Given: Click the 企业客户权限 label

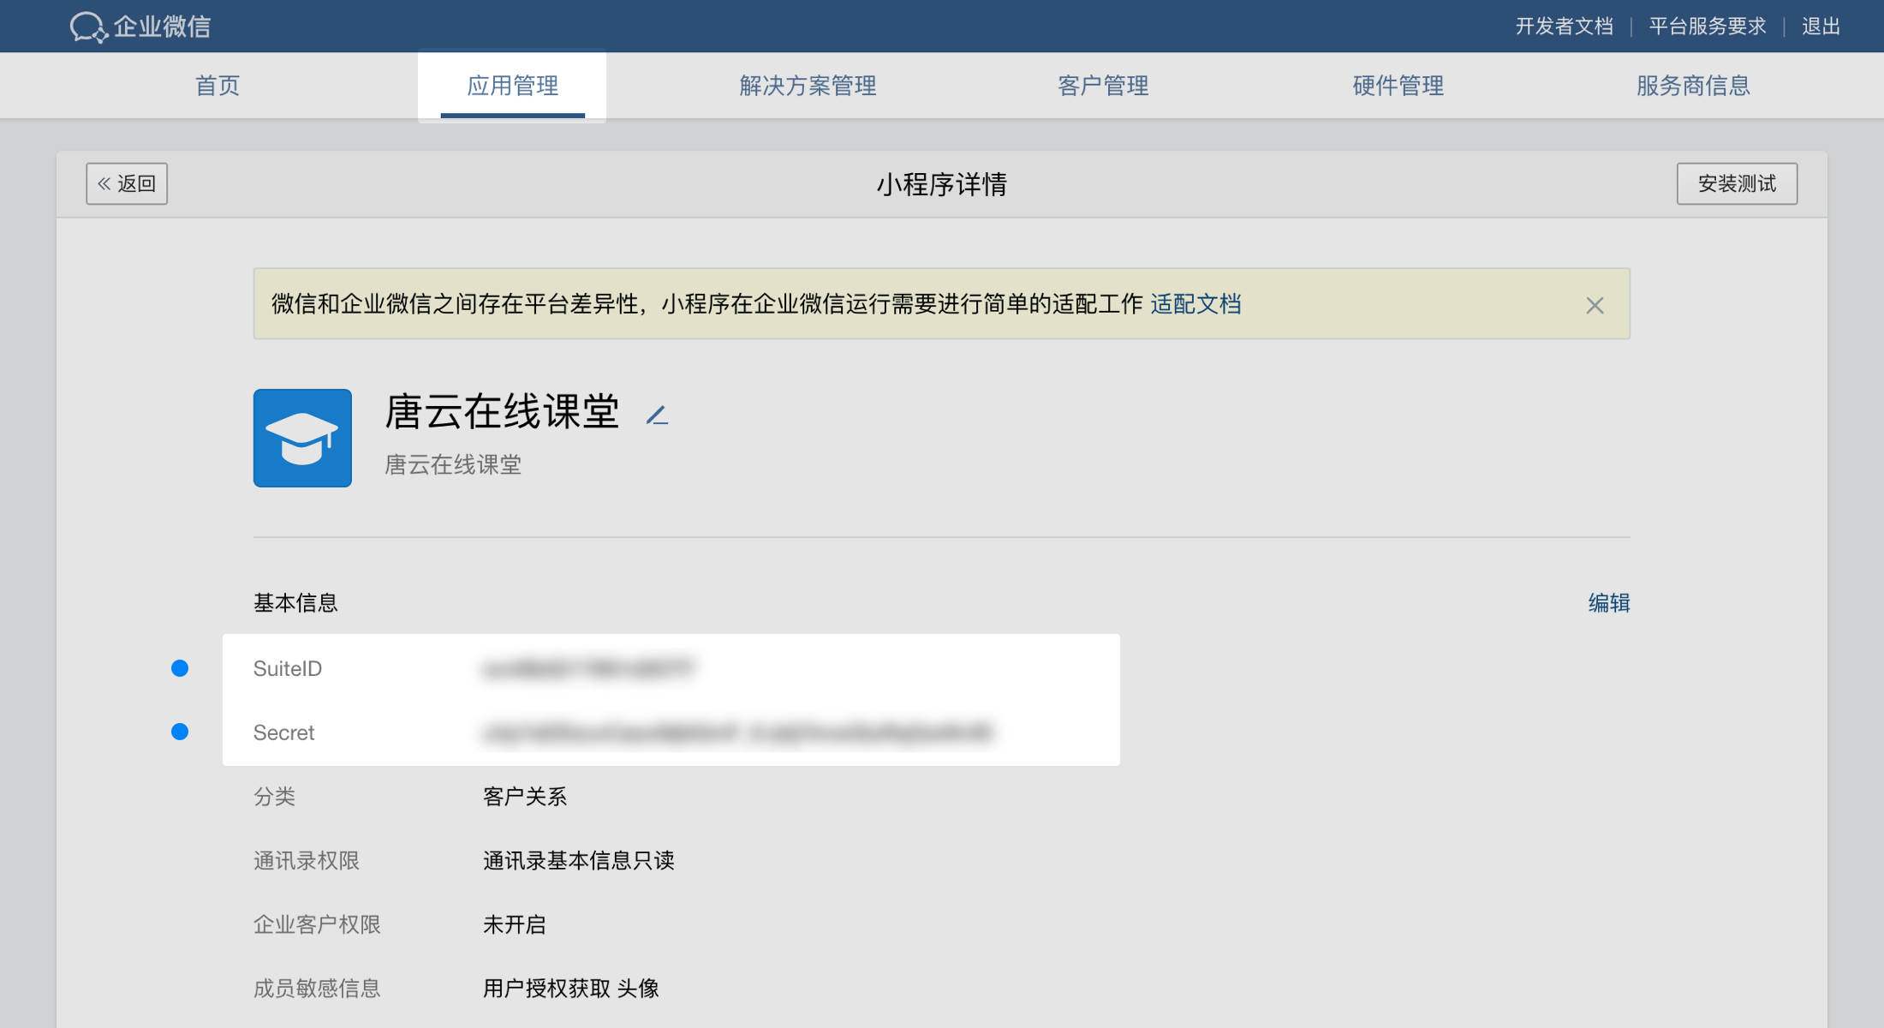Looking at the screenshot, I should point(317,925).
